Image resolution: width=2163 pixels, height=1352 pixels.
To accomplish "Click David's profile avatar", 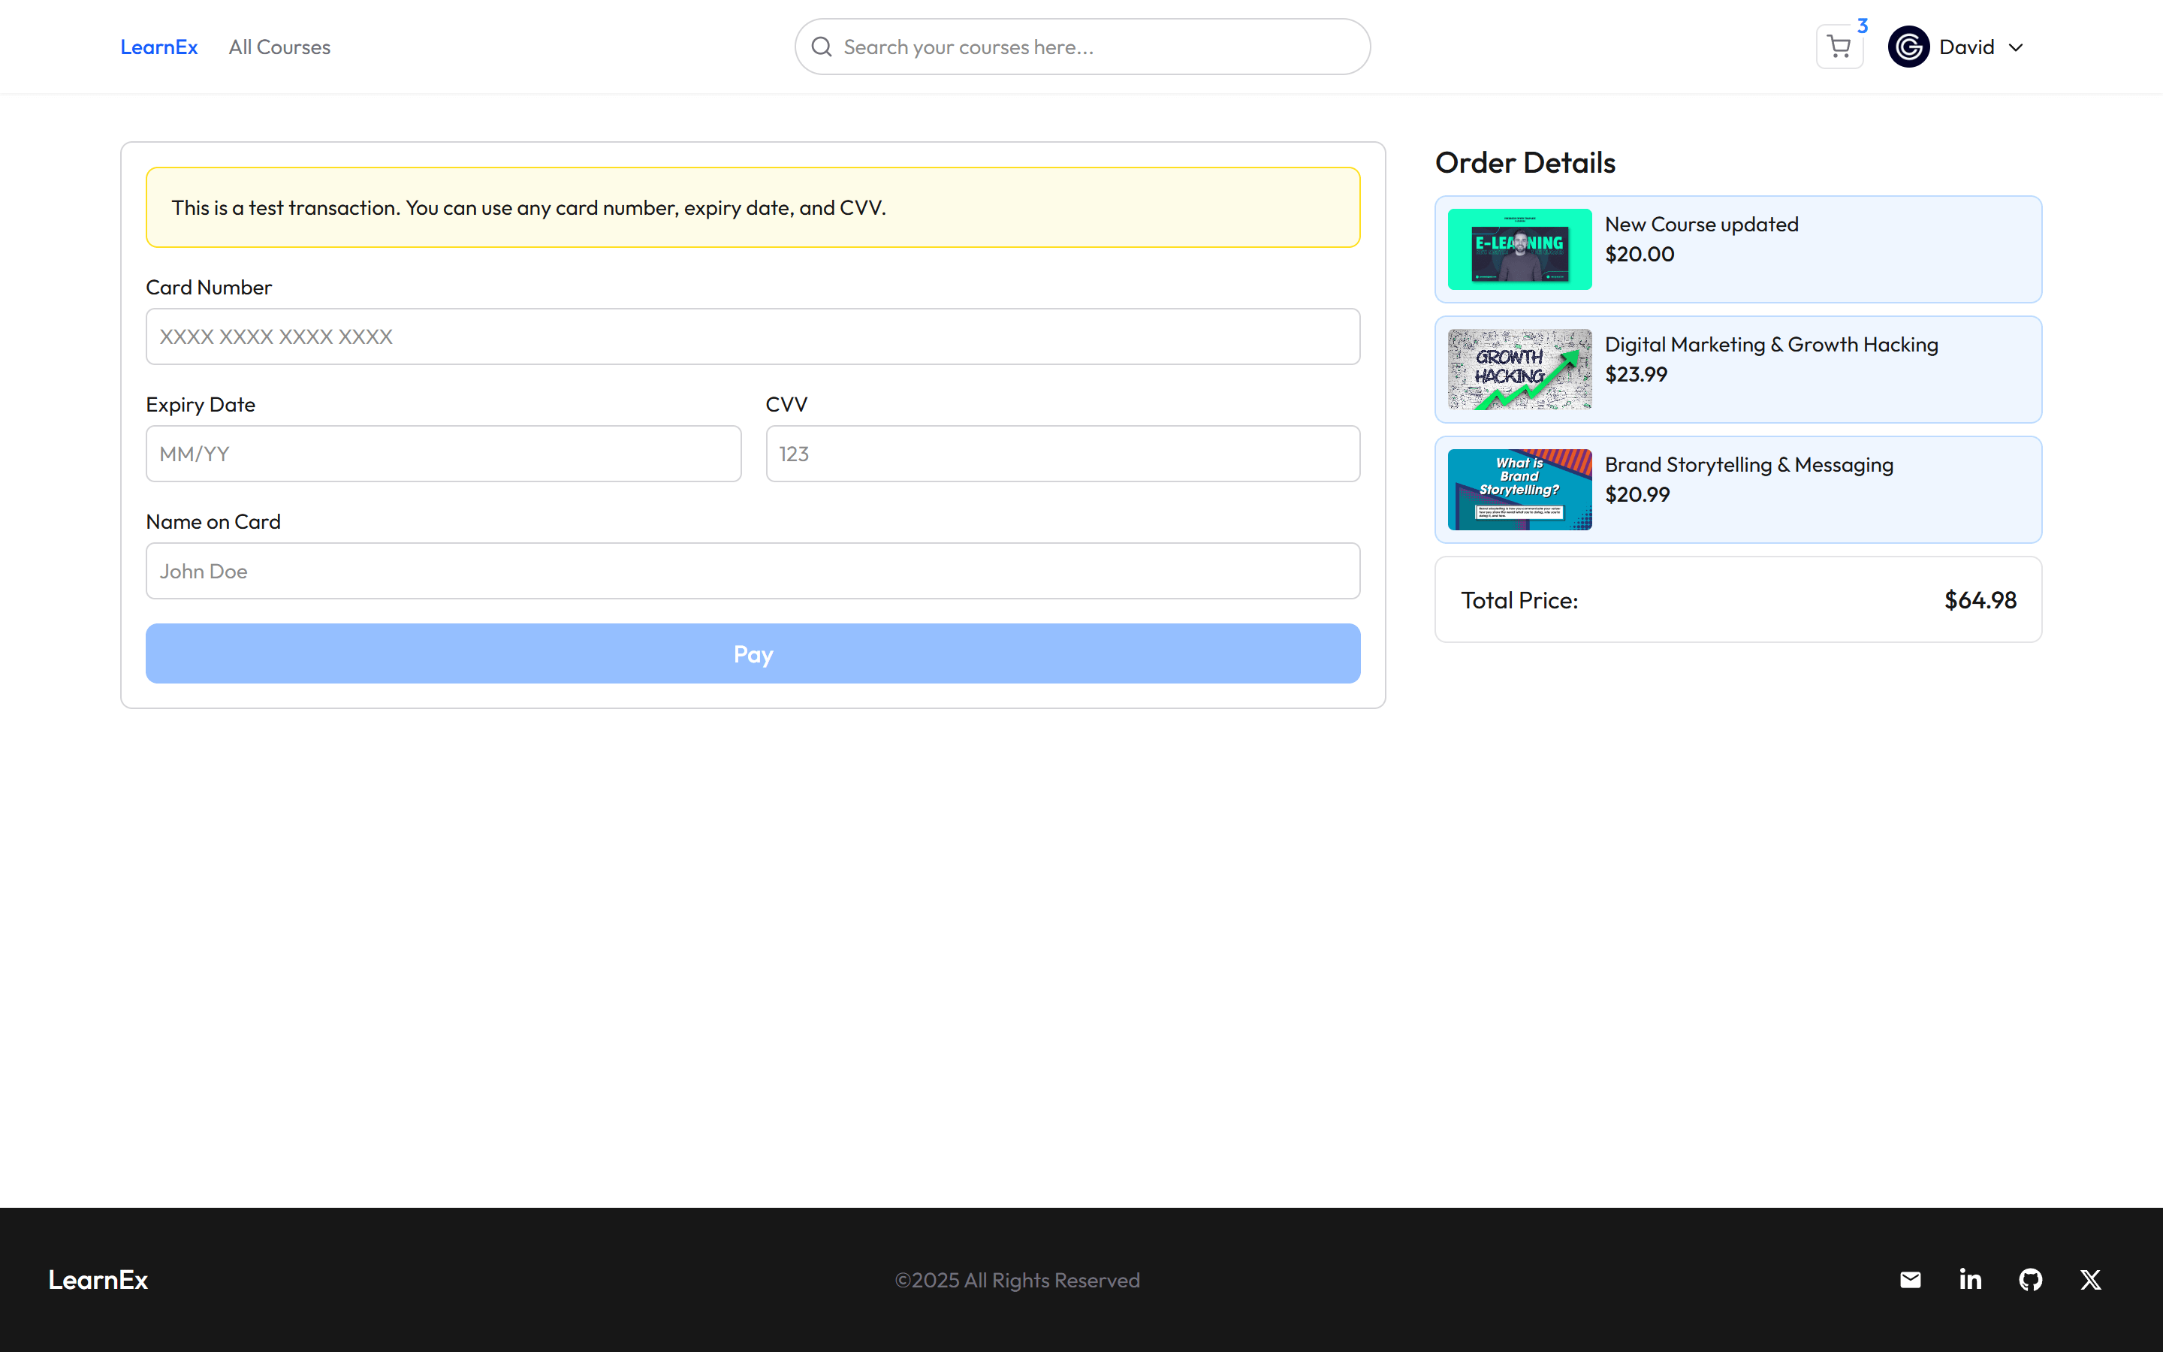I will pos(1908,47).
